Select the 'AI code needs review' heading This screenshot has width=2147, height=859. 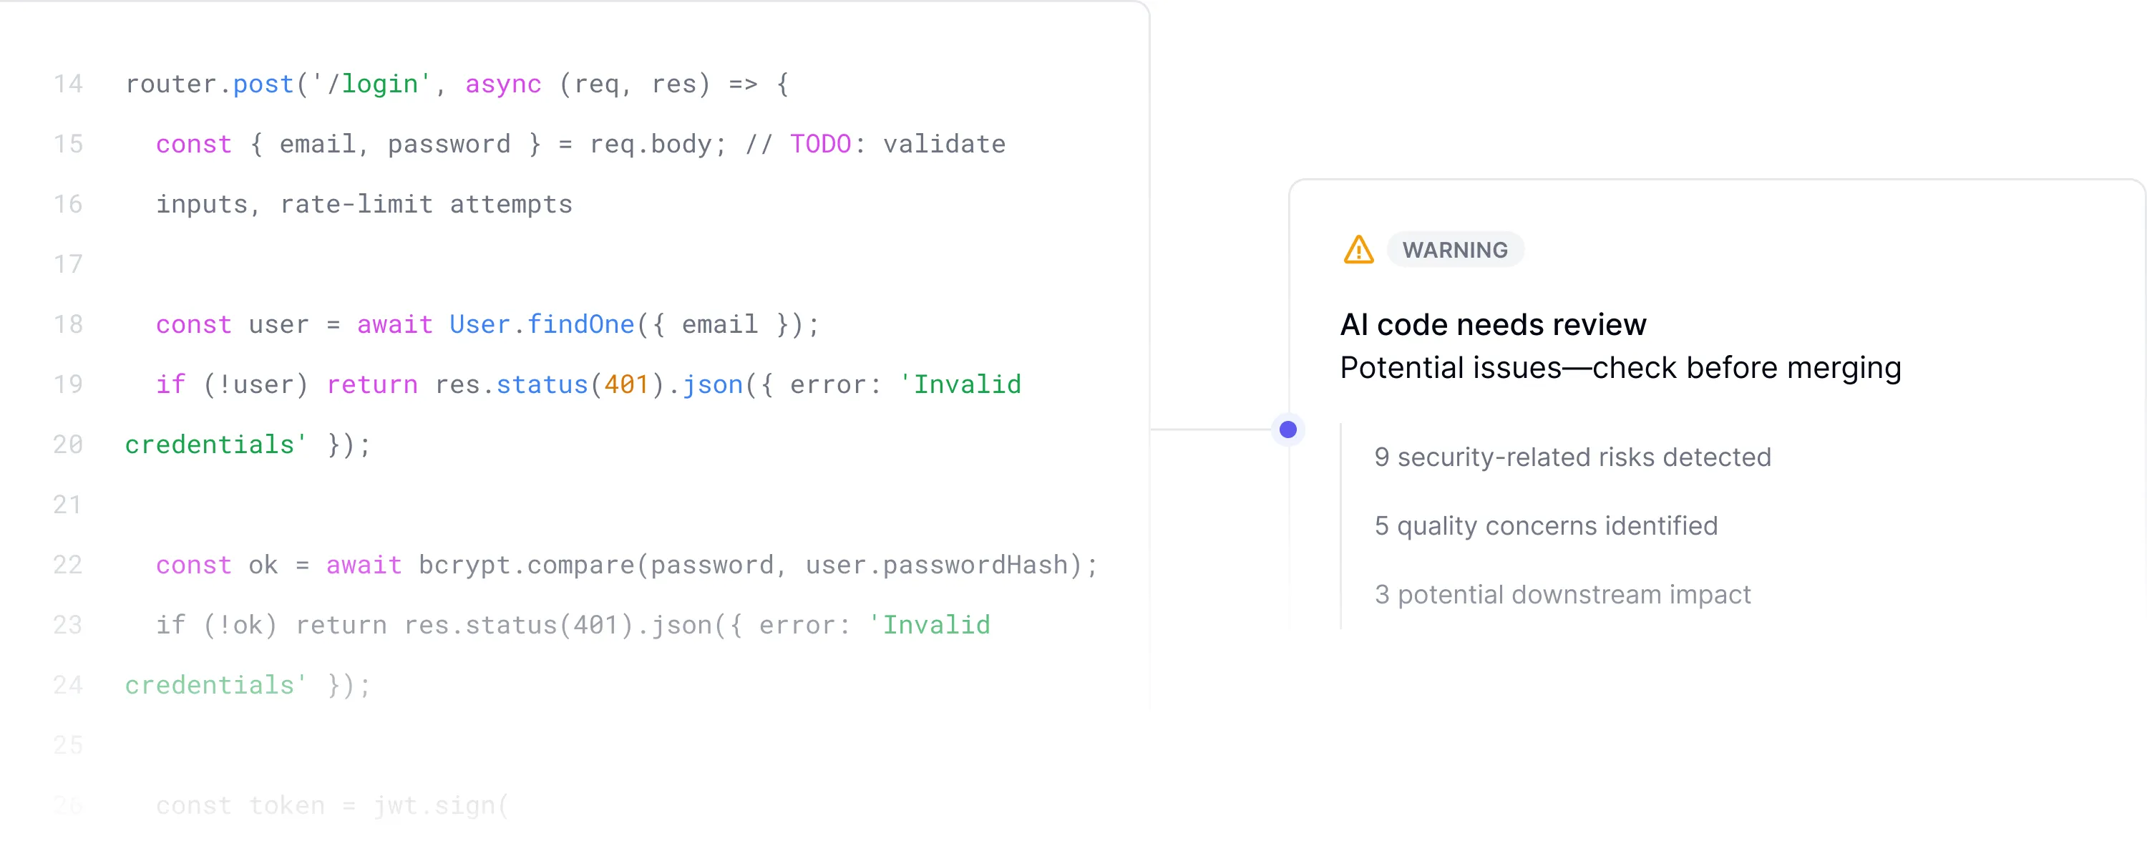coord(1493,324)
